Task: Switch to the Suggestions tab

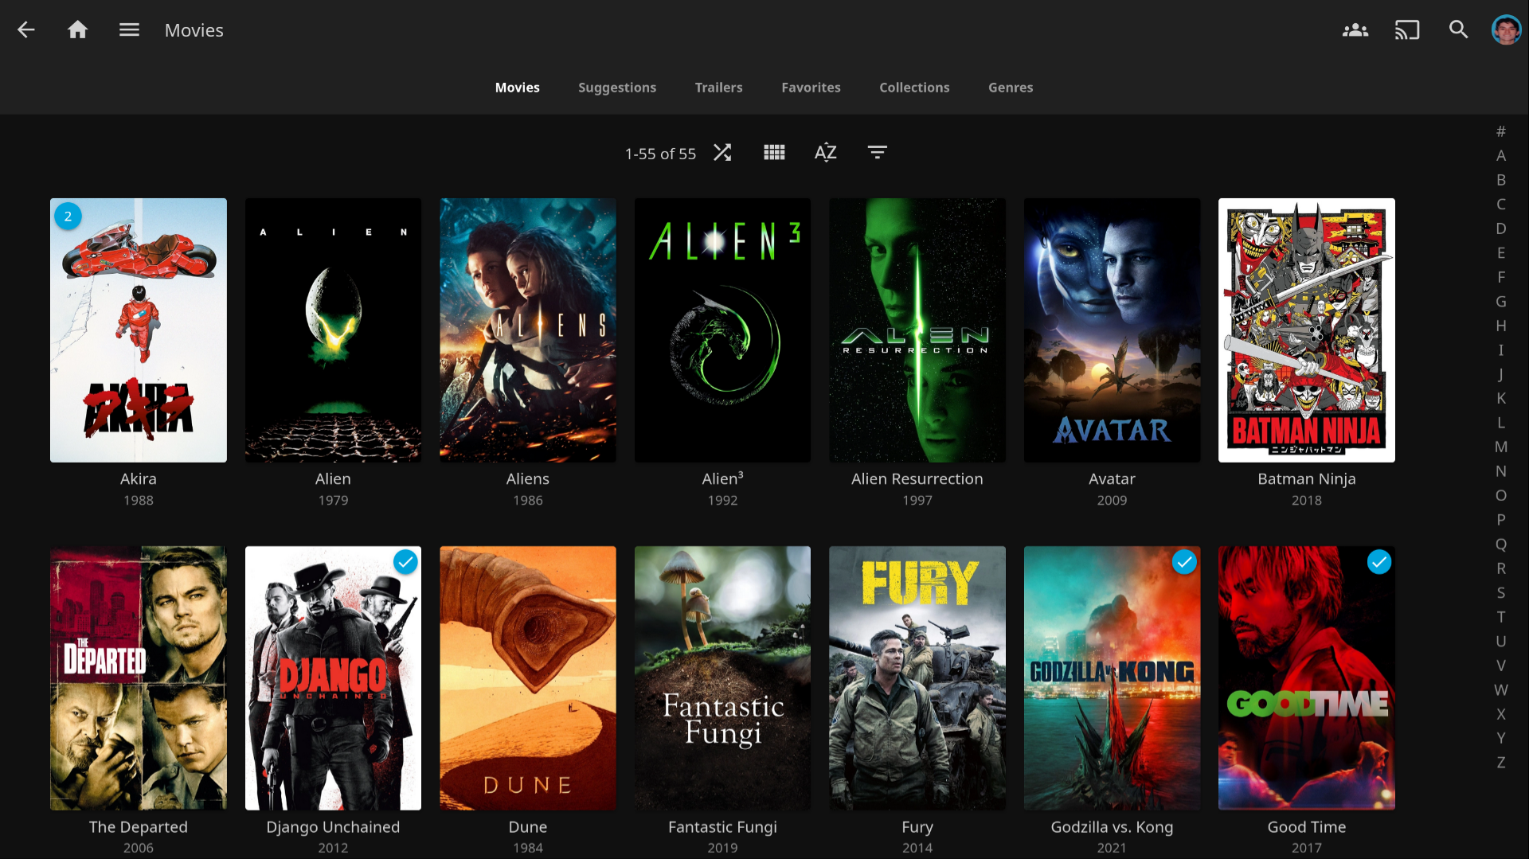Action: point(617,88)
